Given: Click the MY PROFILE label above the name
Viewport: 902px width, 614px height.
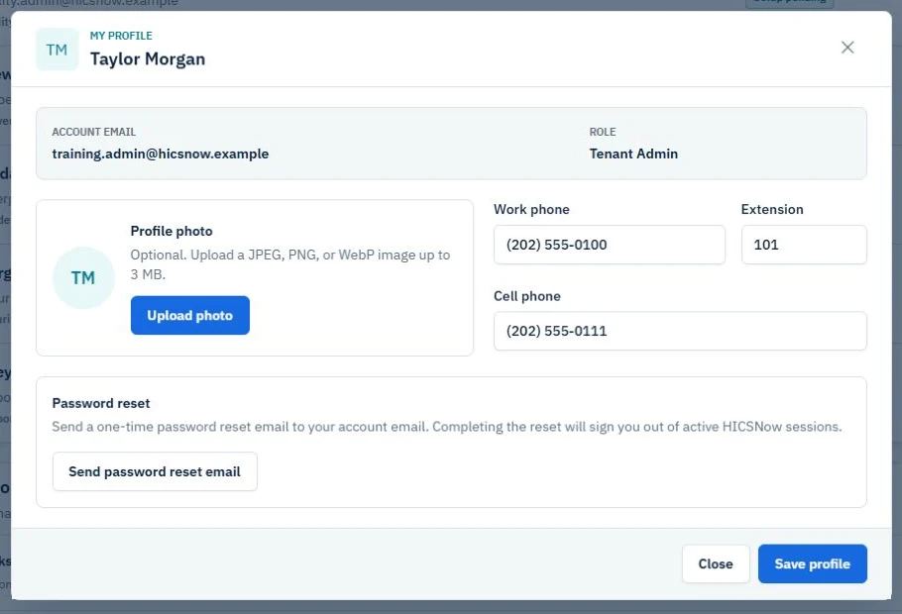Looking at the screenshot, I should (x=121, y=36).
